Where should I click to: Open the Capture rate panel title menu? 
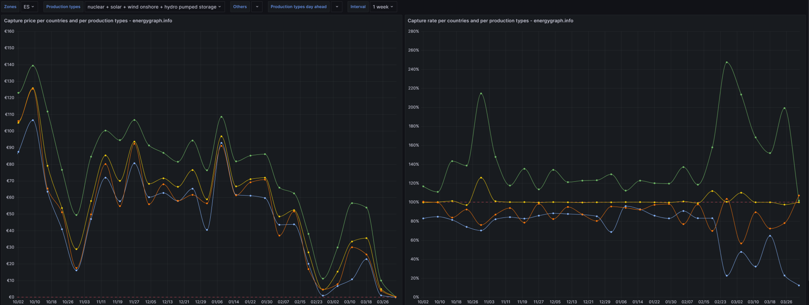click(490, 21)
